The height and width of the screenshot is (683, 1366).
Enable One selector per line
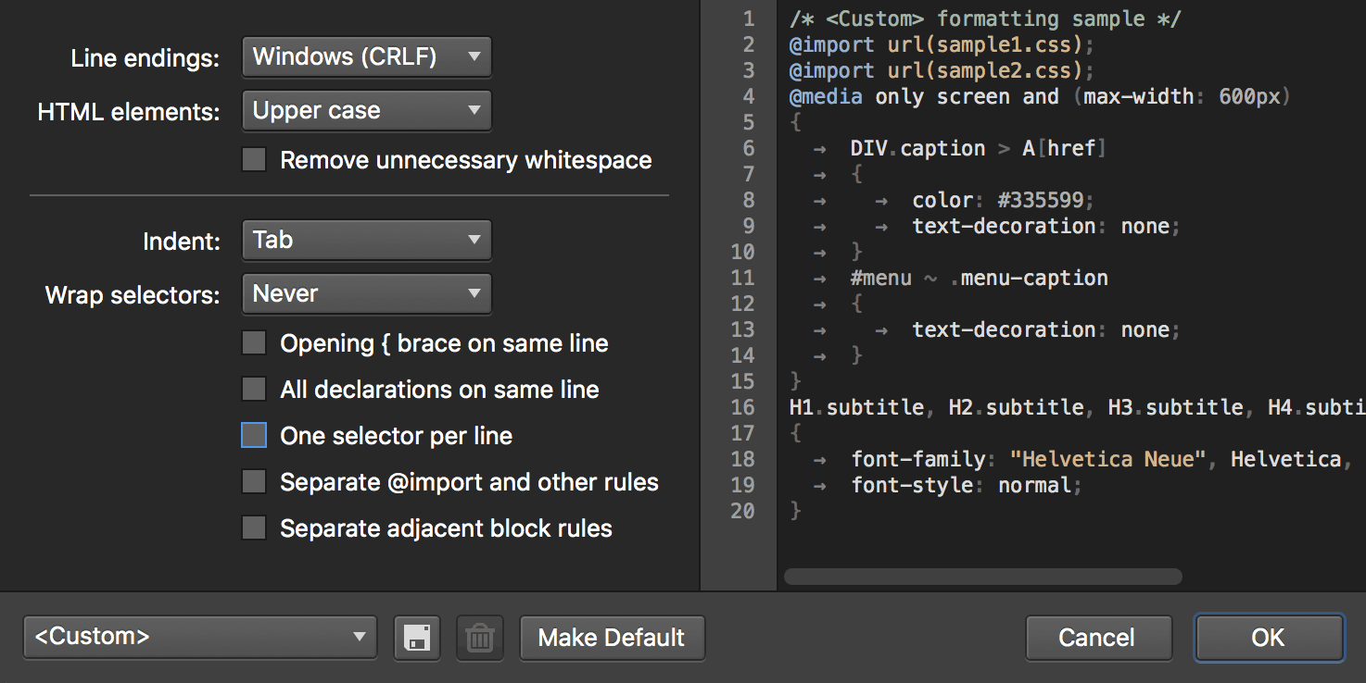(254, 436)
